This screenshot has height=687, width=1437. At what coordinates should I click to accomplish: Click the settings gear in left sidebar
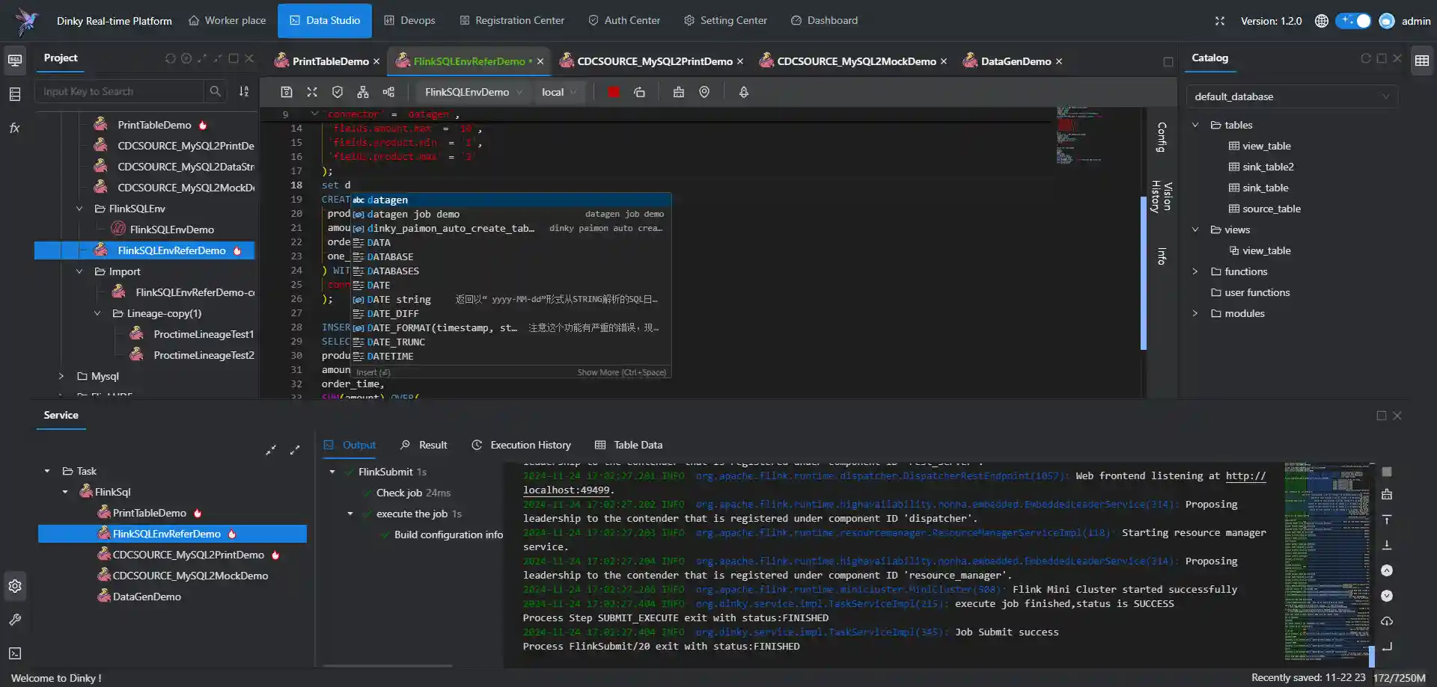click(15, 586)
